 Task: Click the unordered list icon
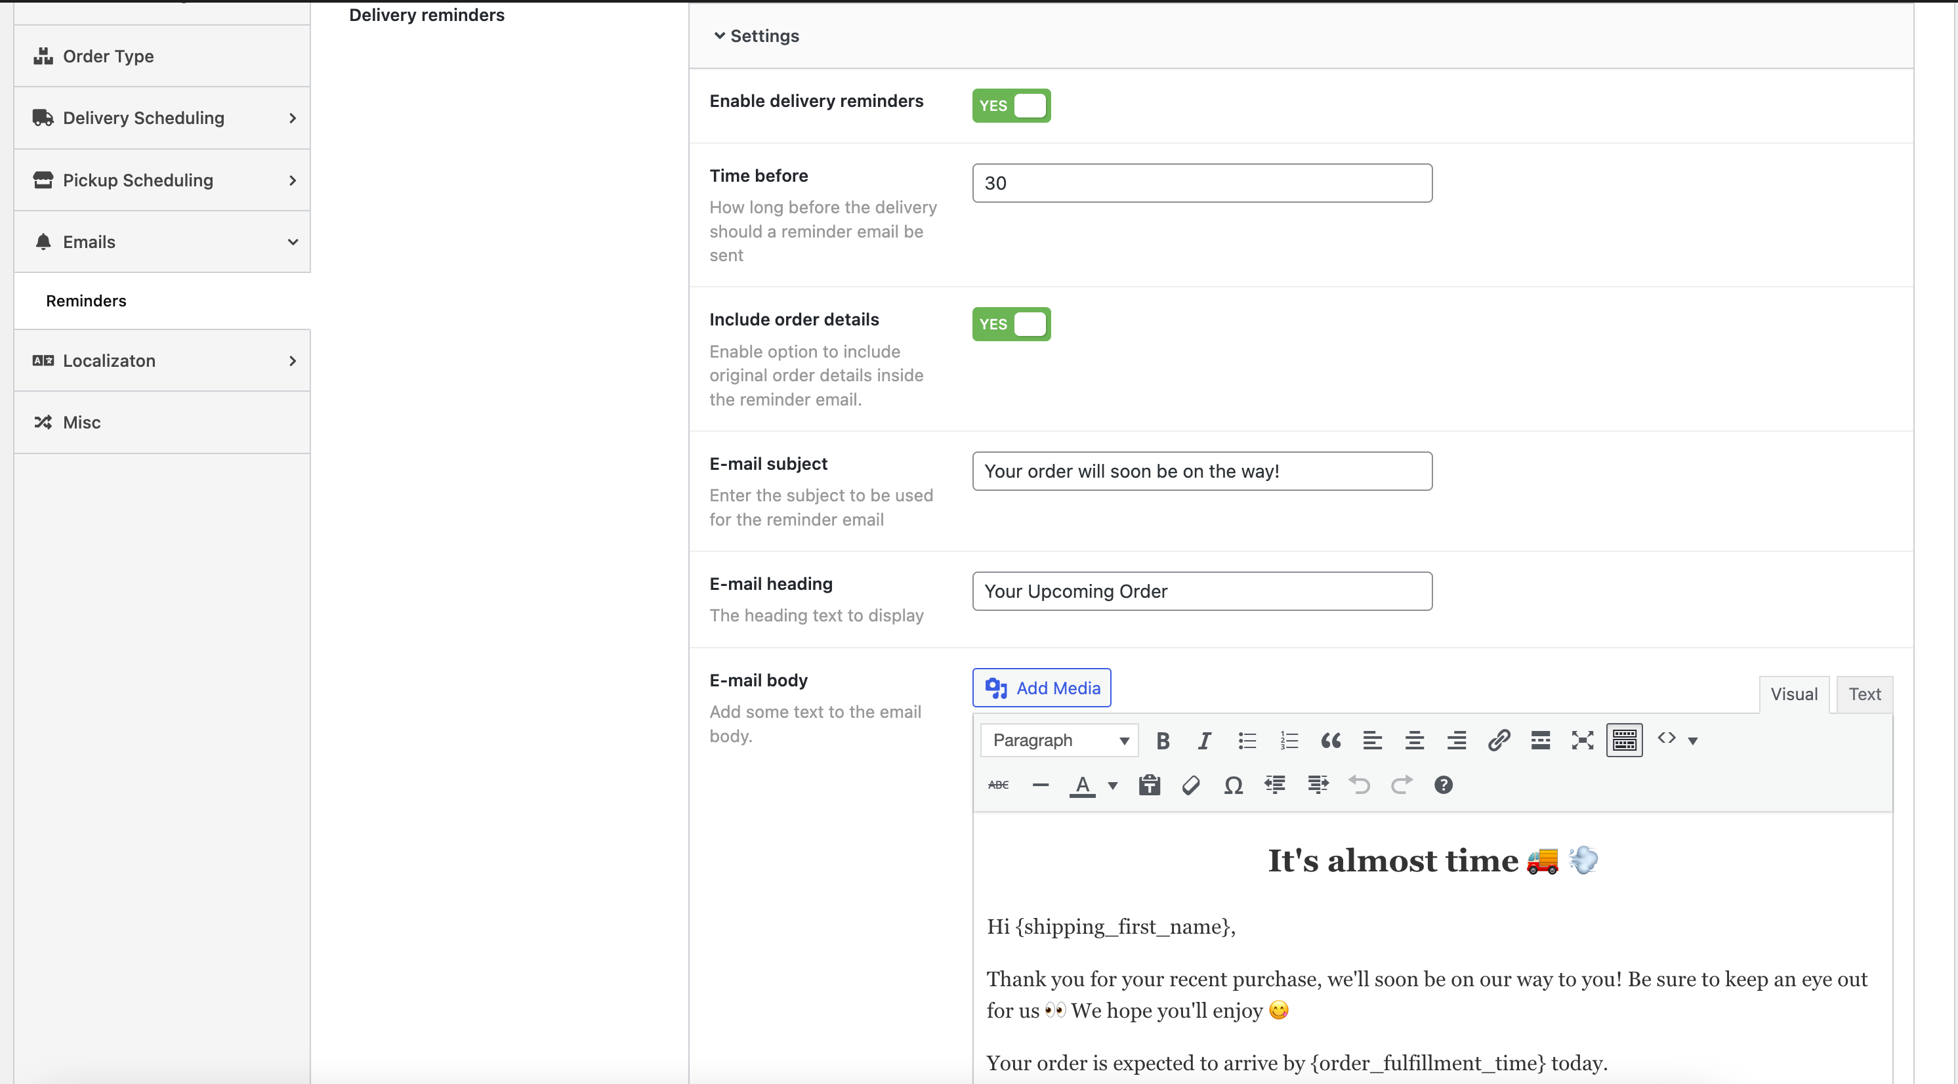point(1247,740)
